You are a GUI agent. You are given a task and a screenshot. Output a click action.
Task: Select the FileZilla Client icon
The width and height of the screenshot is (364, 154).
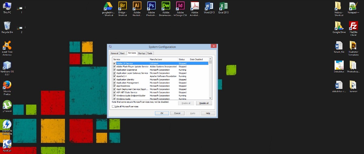(x=353, y=26)
